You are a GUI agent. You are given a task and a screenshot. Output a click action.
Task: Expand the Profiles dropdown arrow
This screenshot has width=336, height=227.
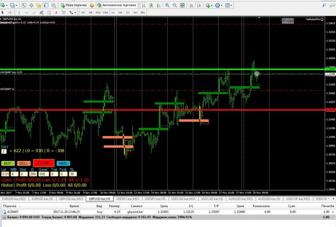(16, 5)
